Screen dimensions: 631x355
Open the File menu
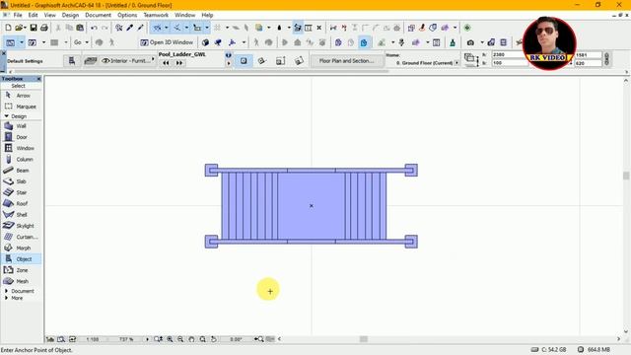tap(18, 15)
